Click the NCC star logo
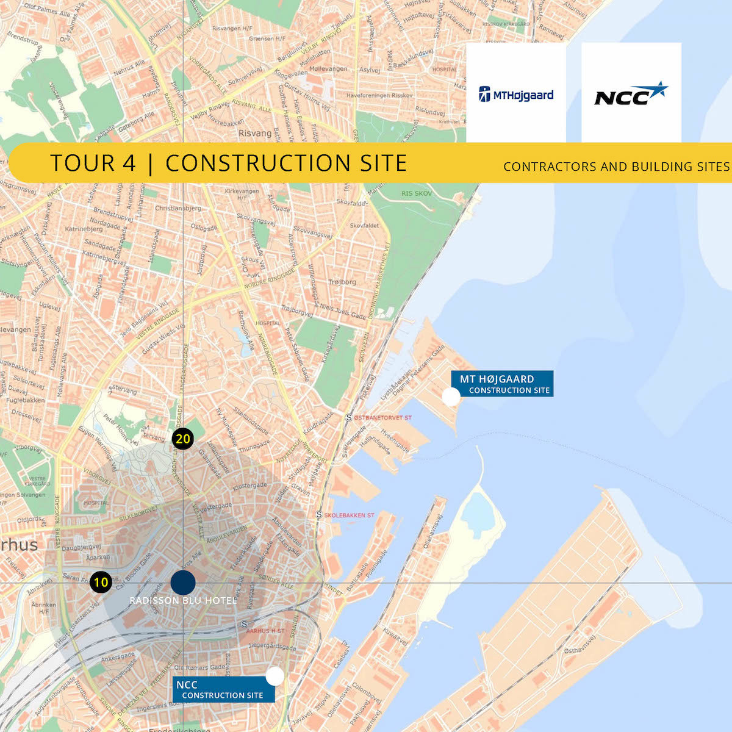This screenshot has width=732, height=732. pyautogui.click(x=631, y=95)
